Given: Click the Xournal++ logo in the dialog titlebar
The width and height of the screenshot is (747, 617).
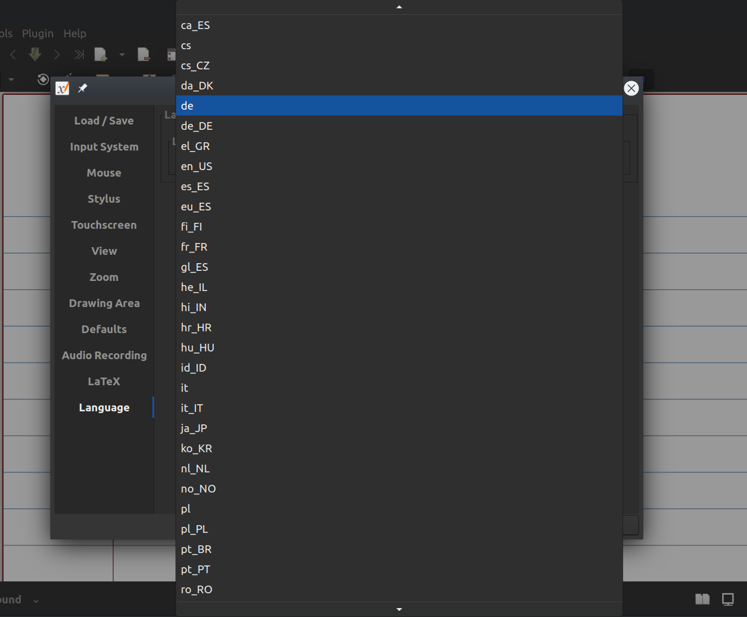Looking at the screenshot, I should pos(62,88).
